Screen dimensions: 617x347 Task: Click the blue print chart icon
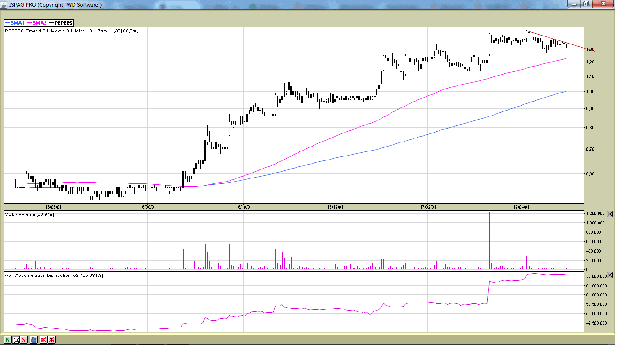[x=34, y=340]
